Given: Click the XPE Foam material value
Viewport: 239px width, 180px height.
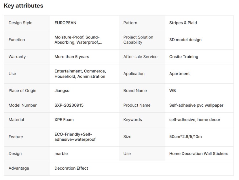Looking at the screenshot, I should click(64, 120).
